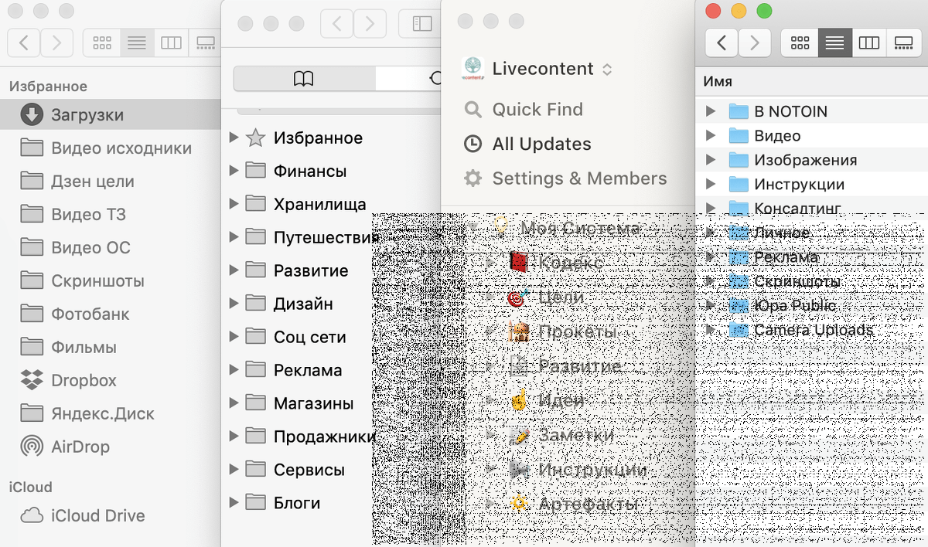Screen dimensions: 928x547
Task: Click the Safari sidebar toggle button
Action: 421,23
